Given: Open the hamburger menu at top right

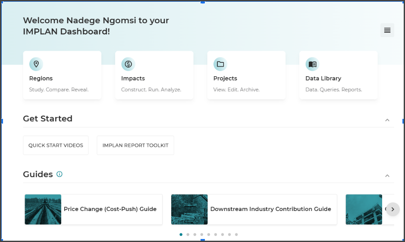Looking at the screenshot, I should click(387, 30).
